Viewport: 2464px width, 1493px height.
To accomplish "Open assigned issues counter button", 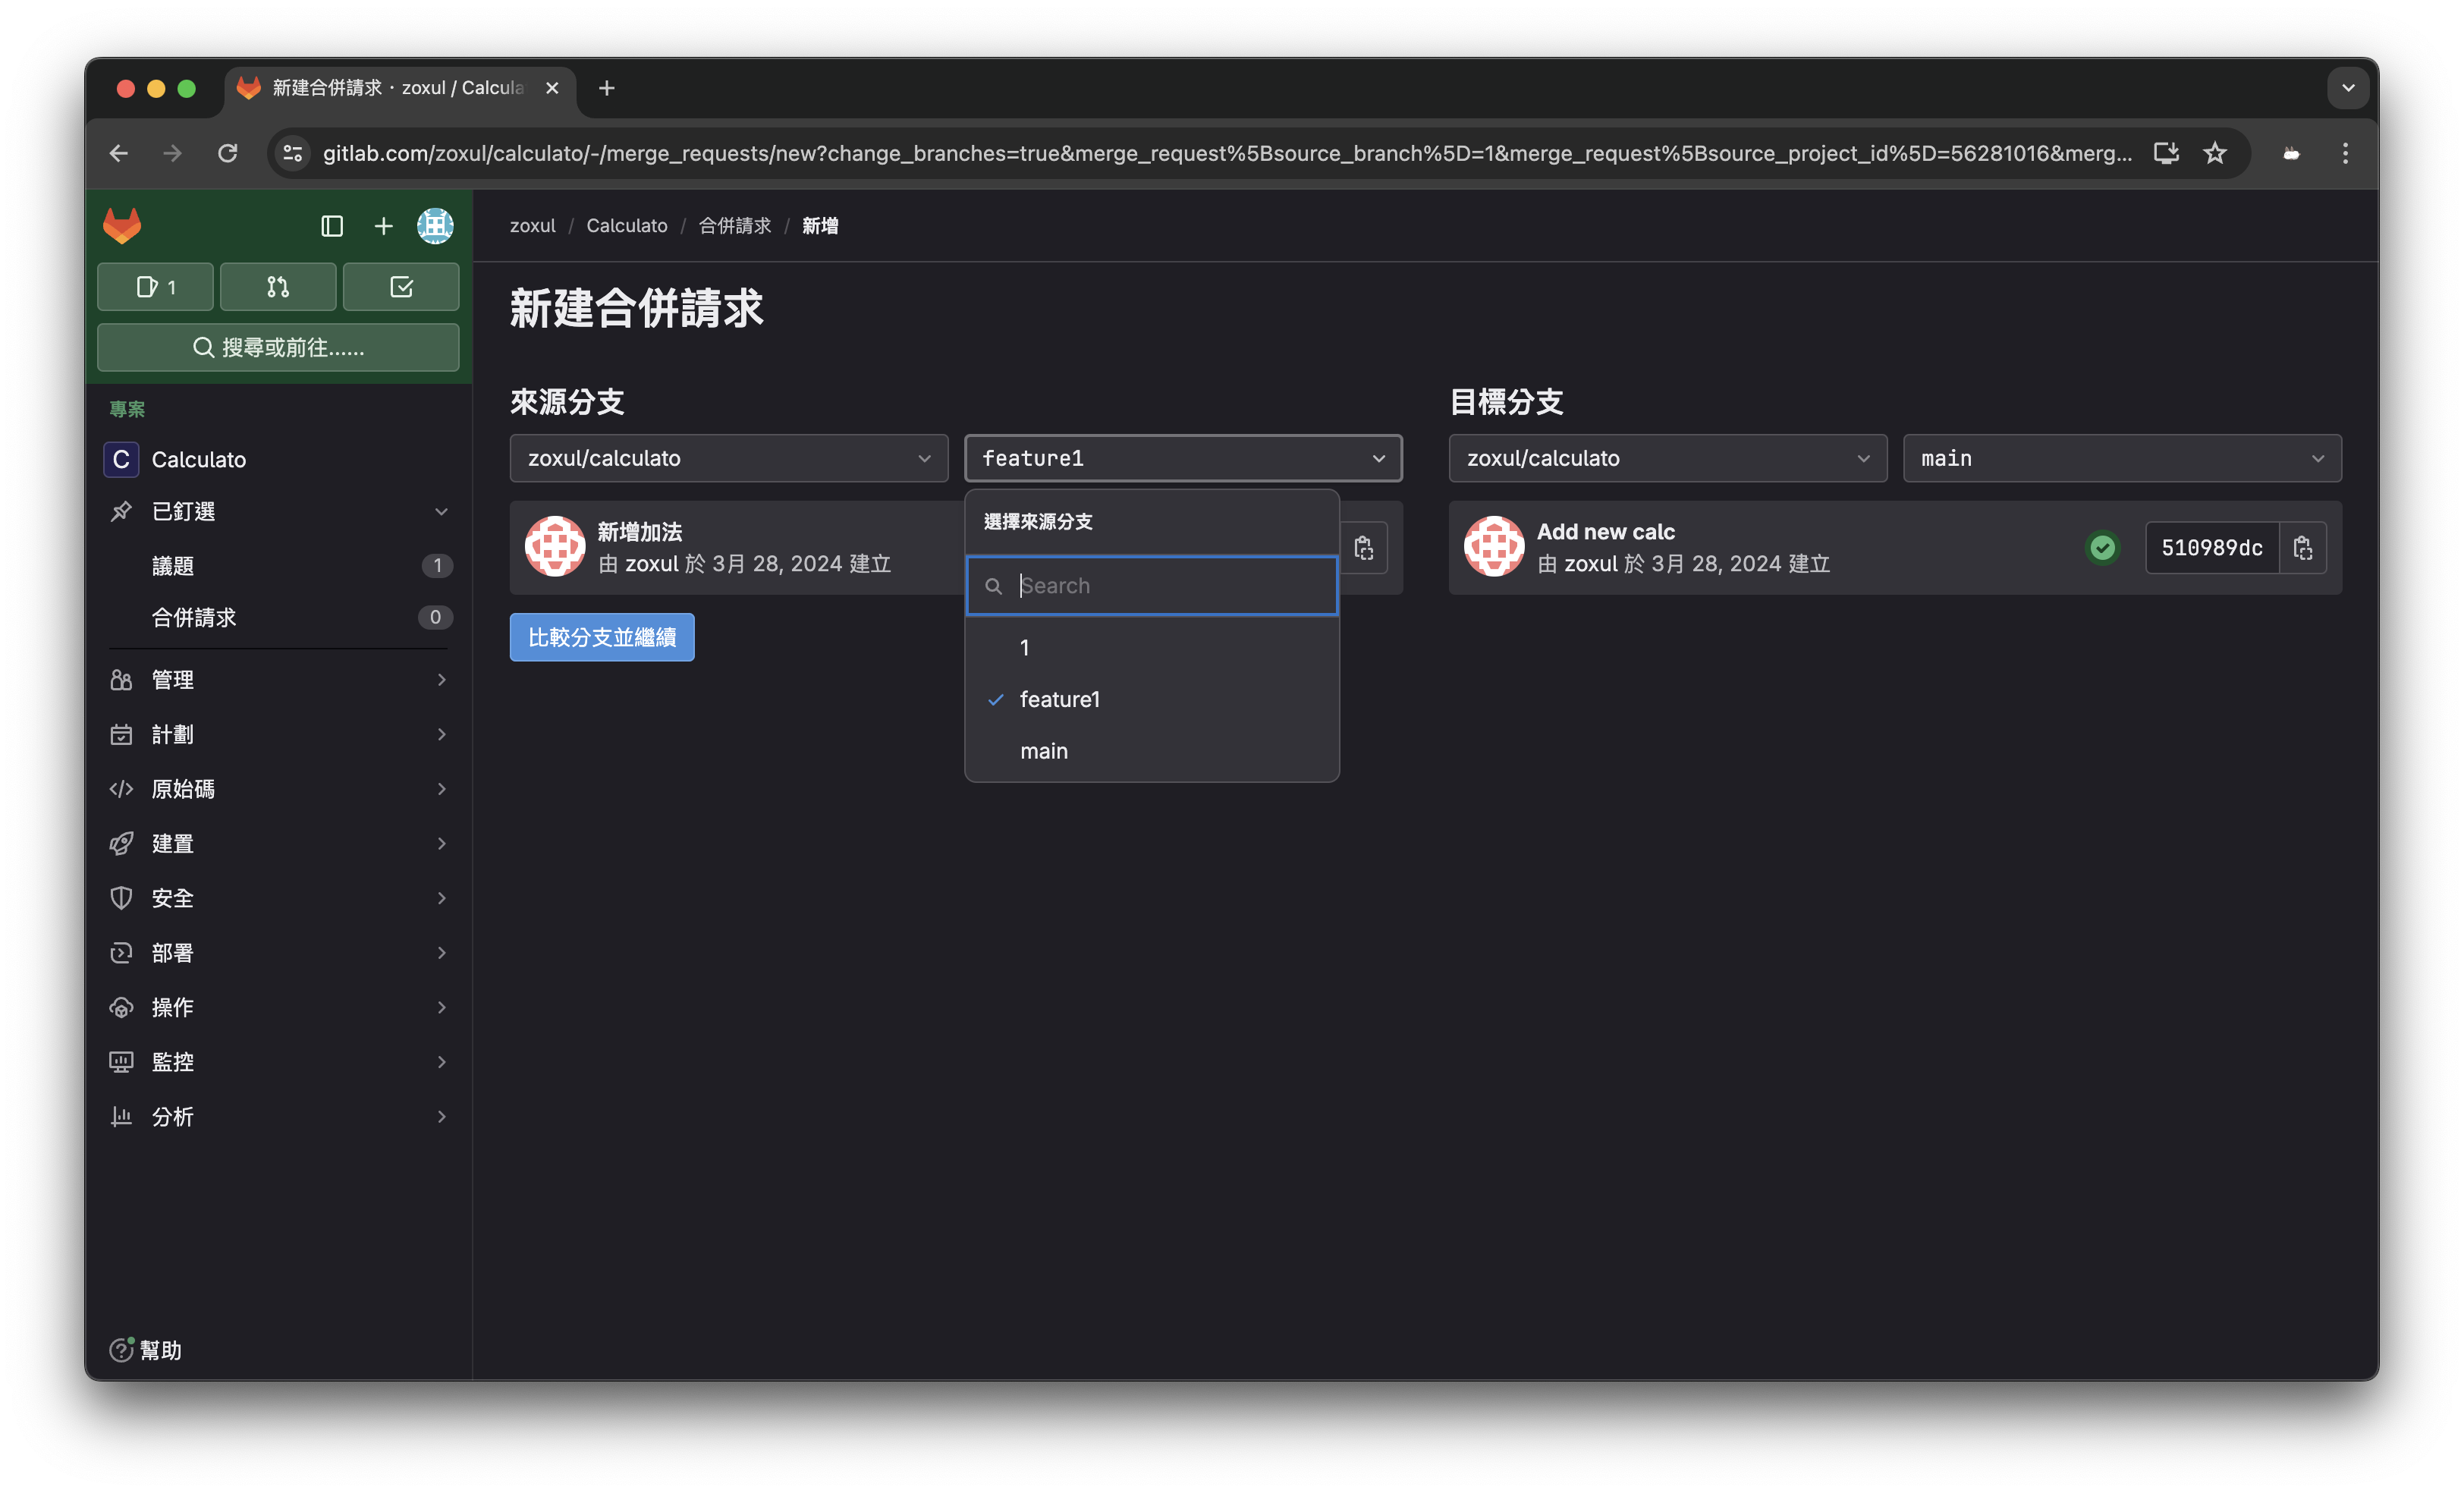I will [x=155, y=287].
